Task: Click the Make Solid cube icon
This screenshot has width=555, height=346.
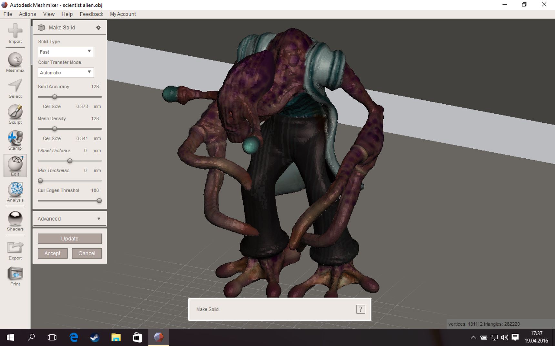Action: pos(41,28)
